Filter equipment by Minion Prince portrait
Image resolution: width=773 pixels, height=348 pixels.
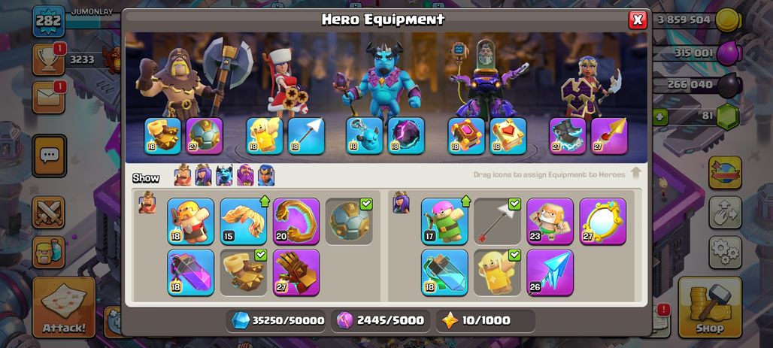[224, 175]
